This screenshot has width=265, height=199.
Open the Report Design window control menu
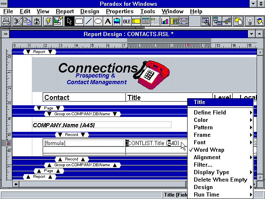coord(5,34)
